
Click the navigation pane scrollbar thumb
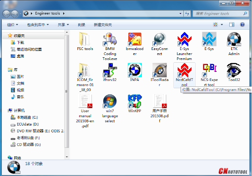pos(67,91)
